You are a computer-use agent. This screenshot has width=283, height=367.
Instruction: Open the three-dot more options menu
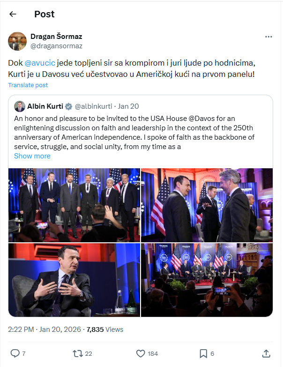pyautogui.click(x=268, y=37)
